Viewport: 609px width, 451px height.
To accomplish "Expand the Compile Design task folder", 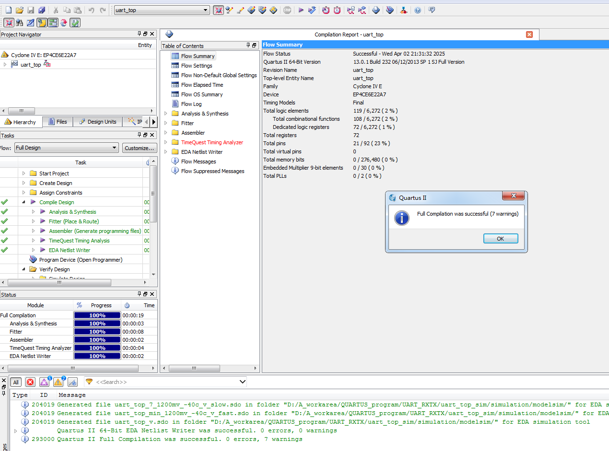I will tap(23, 202).
